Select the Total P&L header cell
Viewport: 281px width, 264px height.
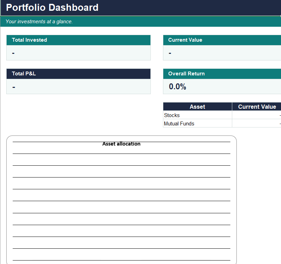coord(78,74)
